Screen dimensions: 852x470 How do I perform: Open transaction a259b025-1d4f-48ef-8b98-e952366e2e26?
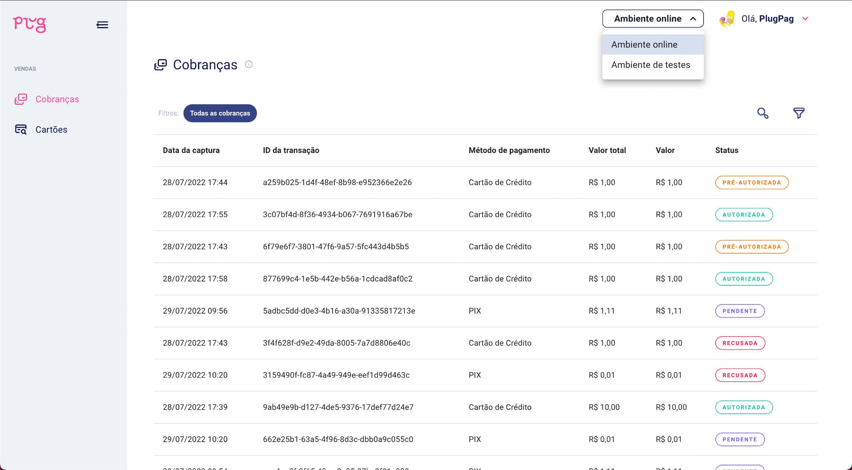[337, 182]
